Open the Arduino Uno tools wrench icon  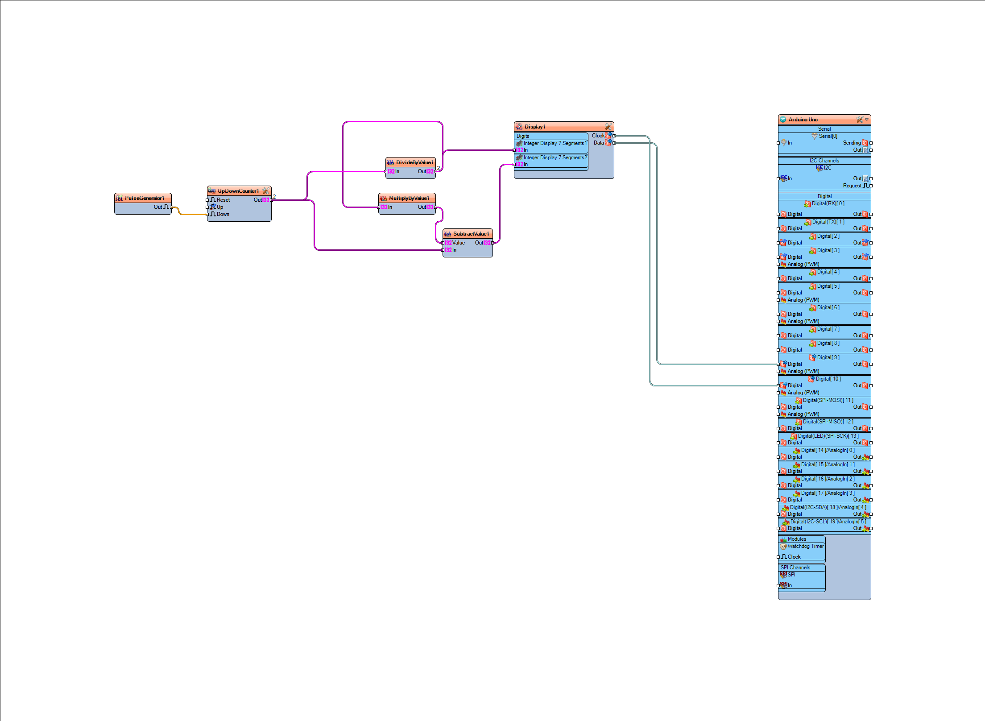pyautogui.click(x=859, y=120)
